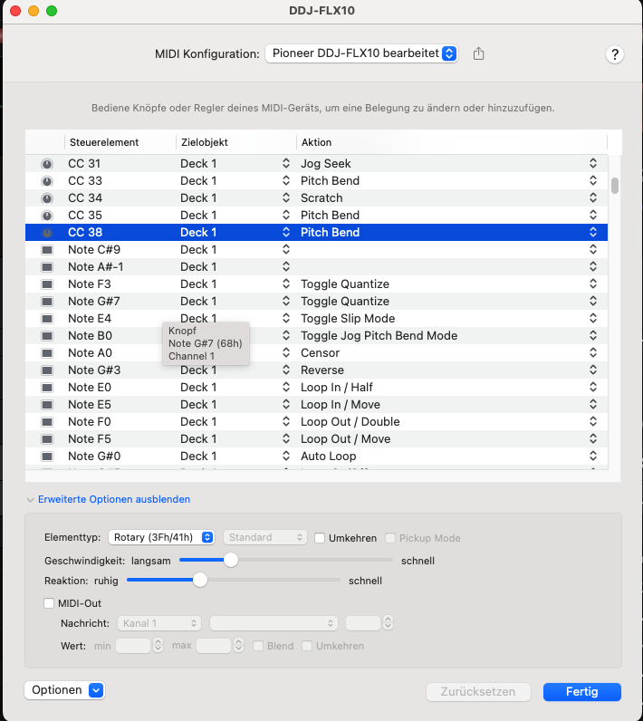
Task: Enable the MIDI-Out checkbox
Action: [x=49, y=603]
